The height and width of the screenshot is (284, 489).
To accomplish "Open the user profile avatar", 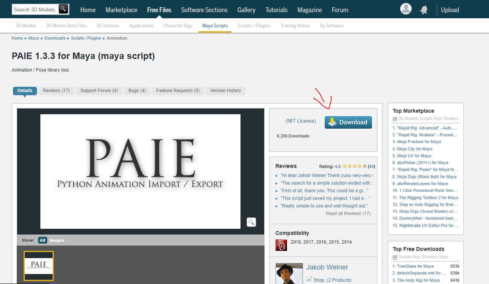I will [x=406, y=9].
